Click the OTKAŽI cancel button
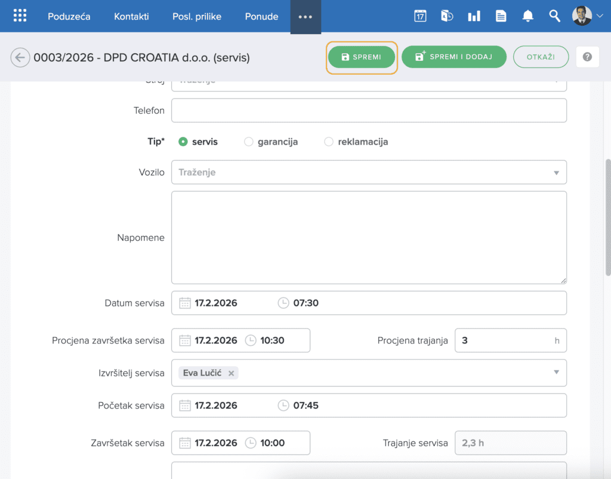 [x=541, y=57]
